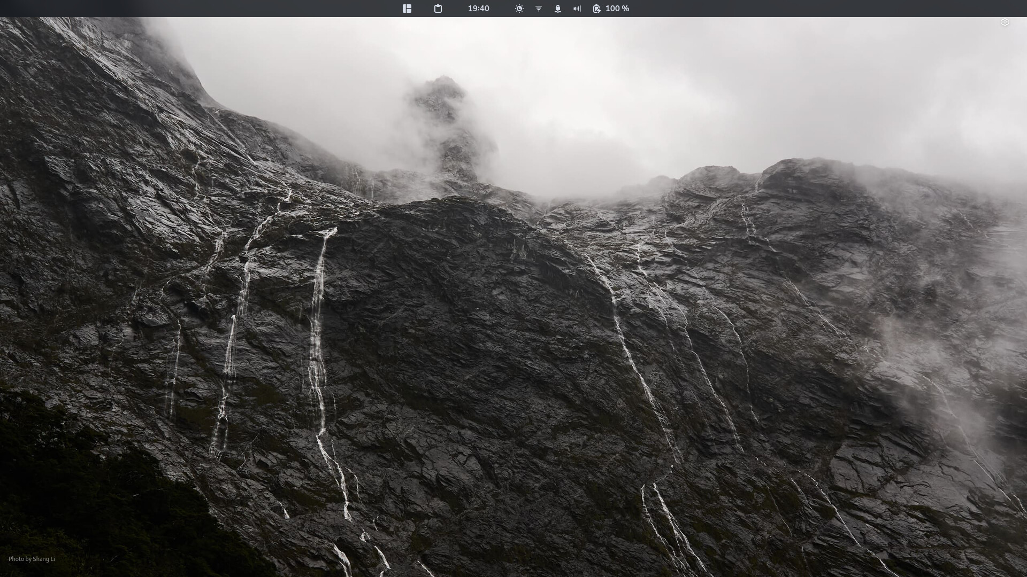
Task: Click the 100 % battery label
Action: [617, 9]
